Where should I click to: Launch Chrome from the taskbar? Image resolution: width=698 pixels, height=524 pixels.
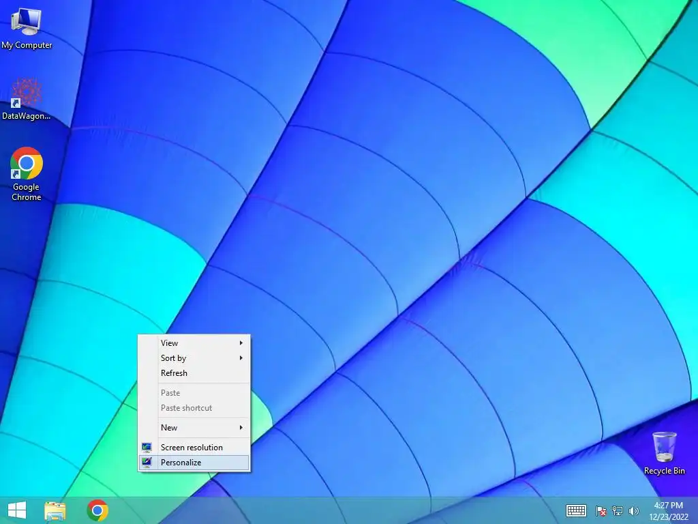pos(97,510)
